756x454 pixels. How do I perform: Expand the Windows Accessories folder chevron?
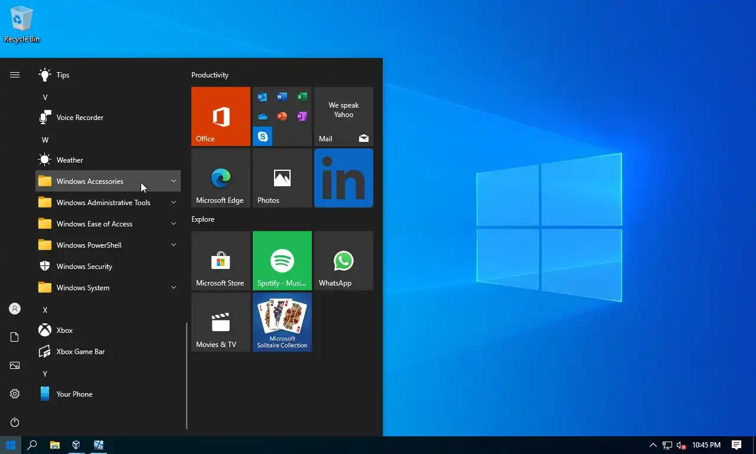[174, 181]
